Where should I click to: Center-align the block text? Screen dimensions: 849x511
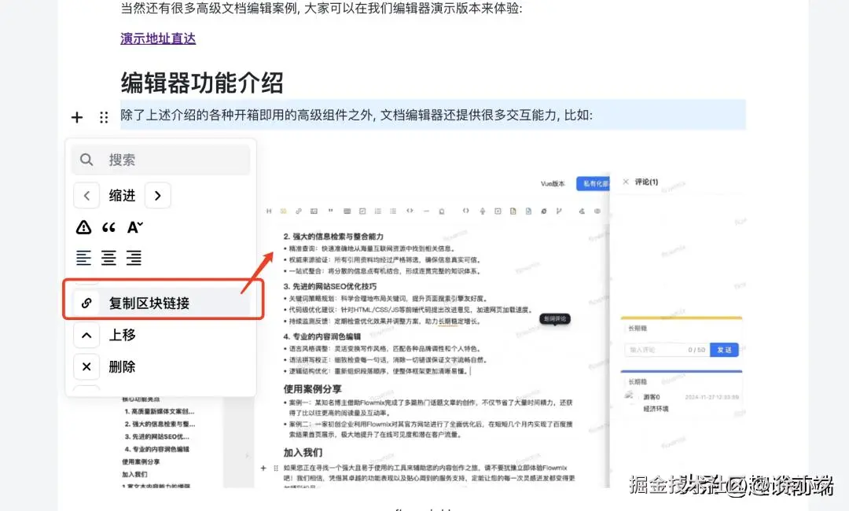[108, 258]
